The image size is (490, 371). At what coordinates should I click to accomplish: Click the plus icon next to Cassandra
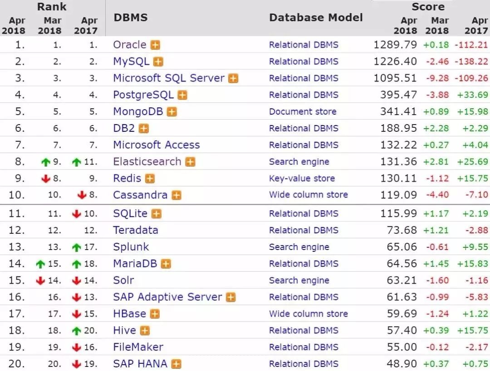(176, 196)
